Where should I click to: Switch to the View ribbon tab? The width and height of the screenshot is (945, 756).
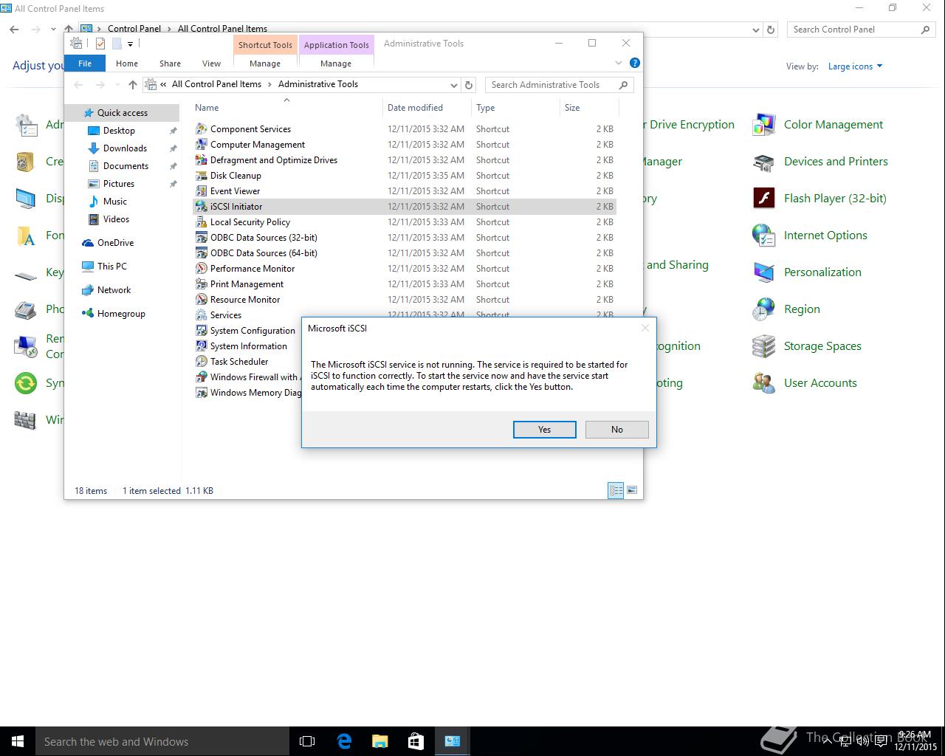coord(211,63)
